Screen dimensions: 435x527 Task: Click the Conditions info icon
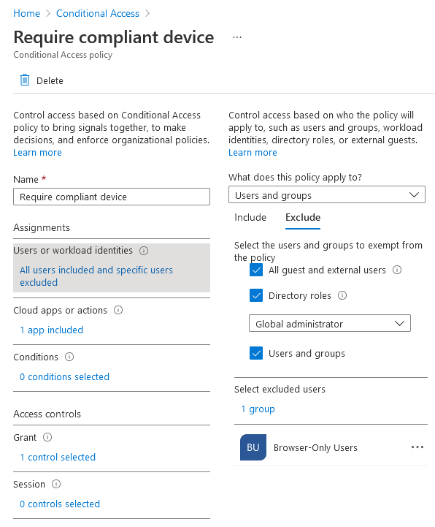point(69,357)
